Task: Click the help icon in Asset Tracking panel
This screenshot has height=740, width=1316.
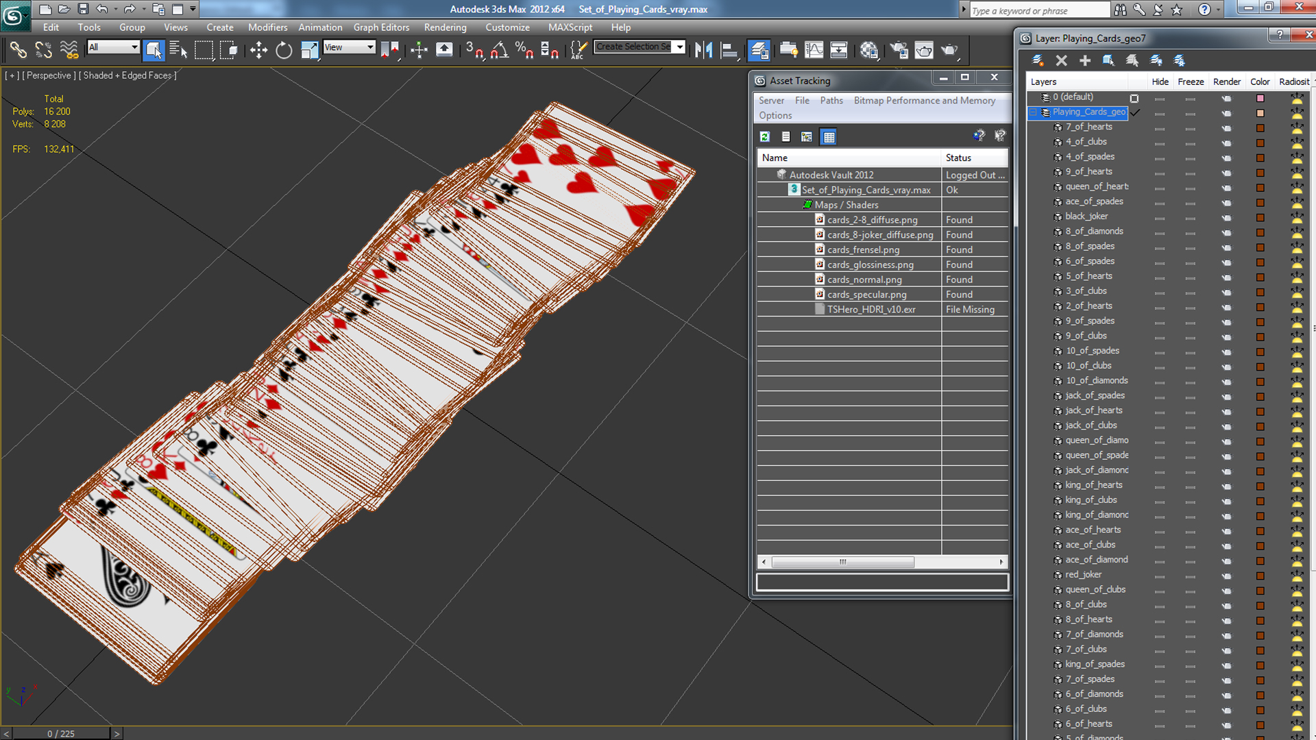Action: [x=979, y=136]
